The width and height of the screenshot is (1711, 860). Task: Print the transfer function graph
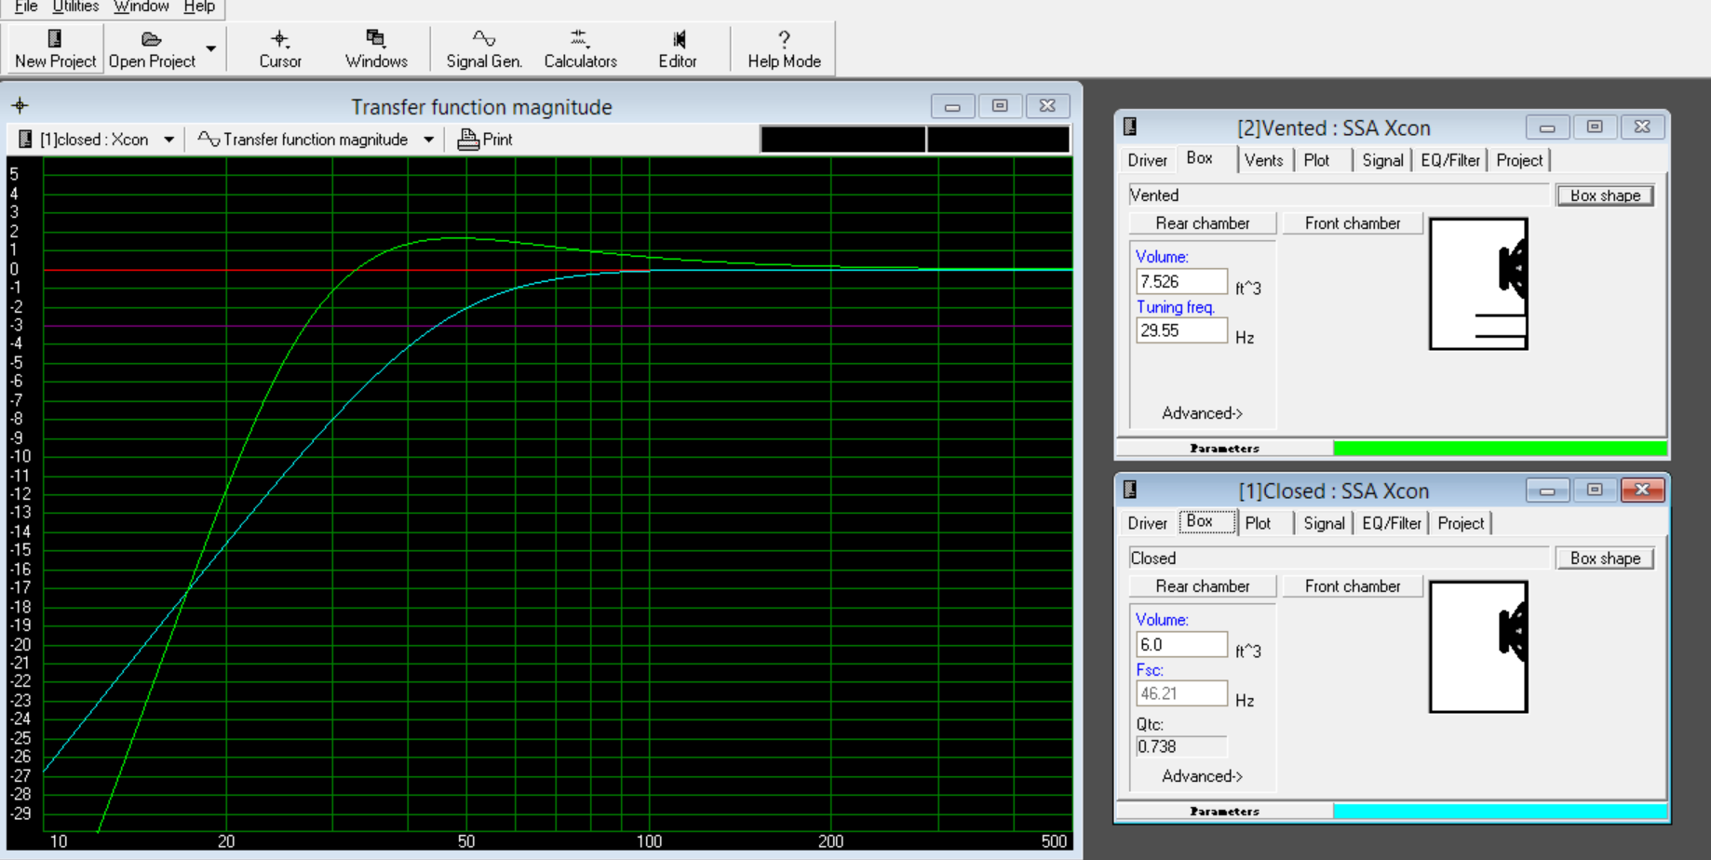pyautogui.click(x=485, y=140)
